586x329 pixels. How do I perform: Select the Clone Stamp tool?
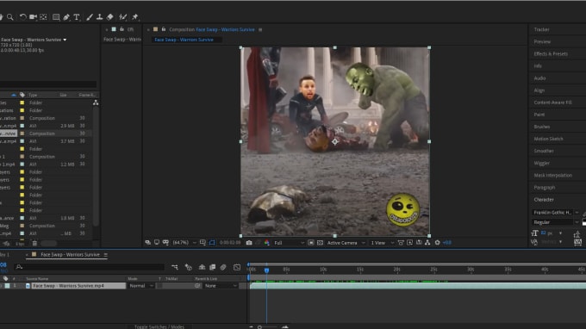99,17
